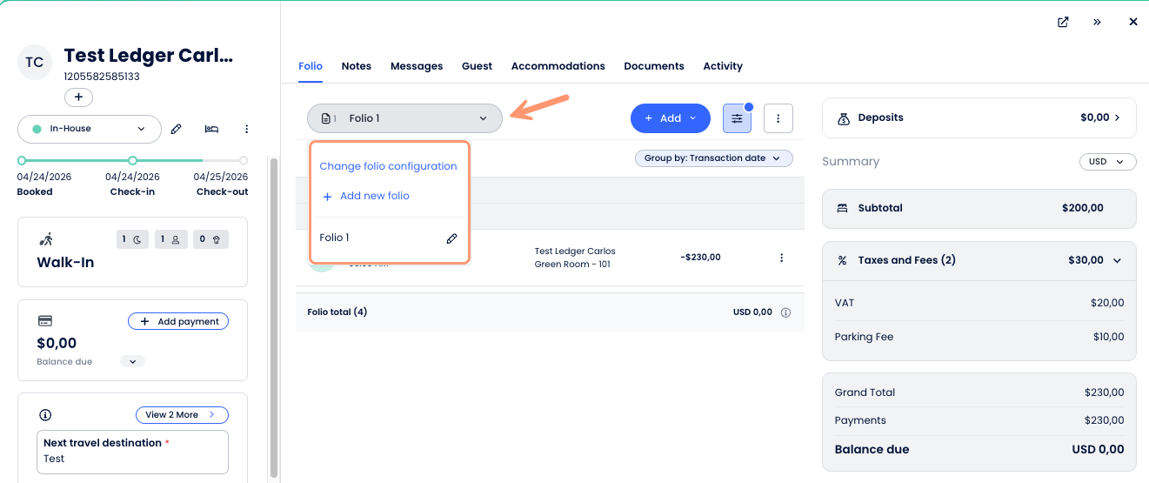
Task: Click the pencil icon next to Folio 1
Action: [x=451, y=238]
